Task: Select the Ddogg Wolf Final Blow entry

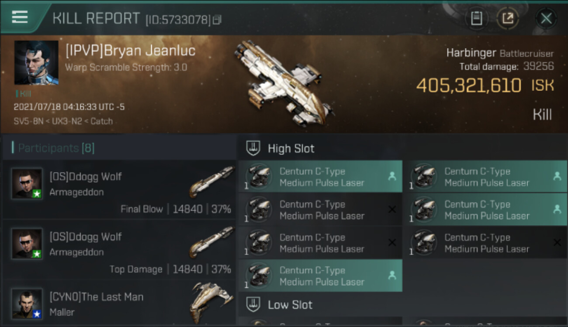Action: click(x=119, y=190)
